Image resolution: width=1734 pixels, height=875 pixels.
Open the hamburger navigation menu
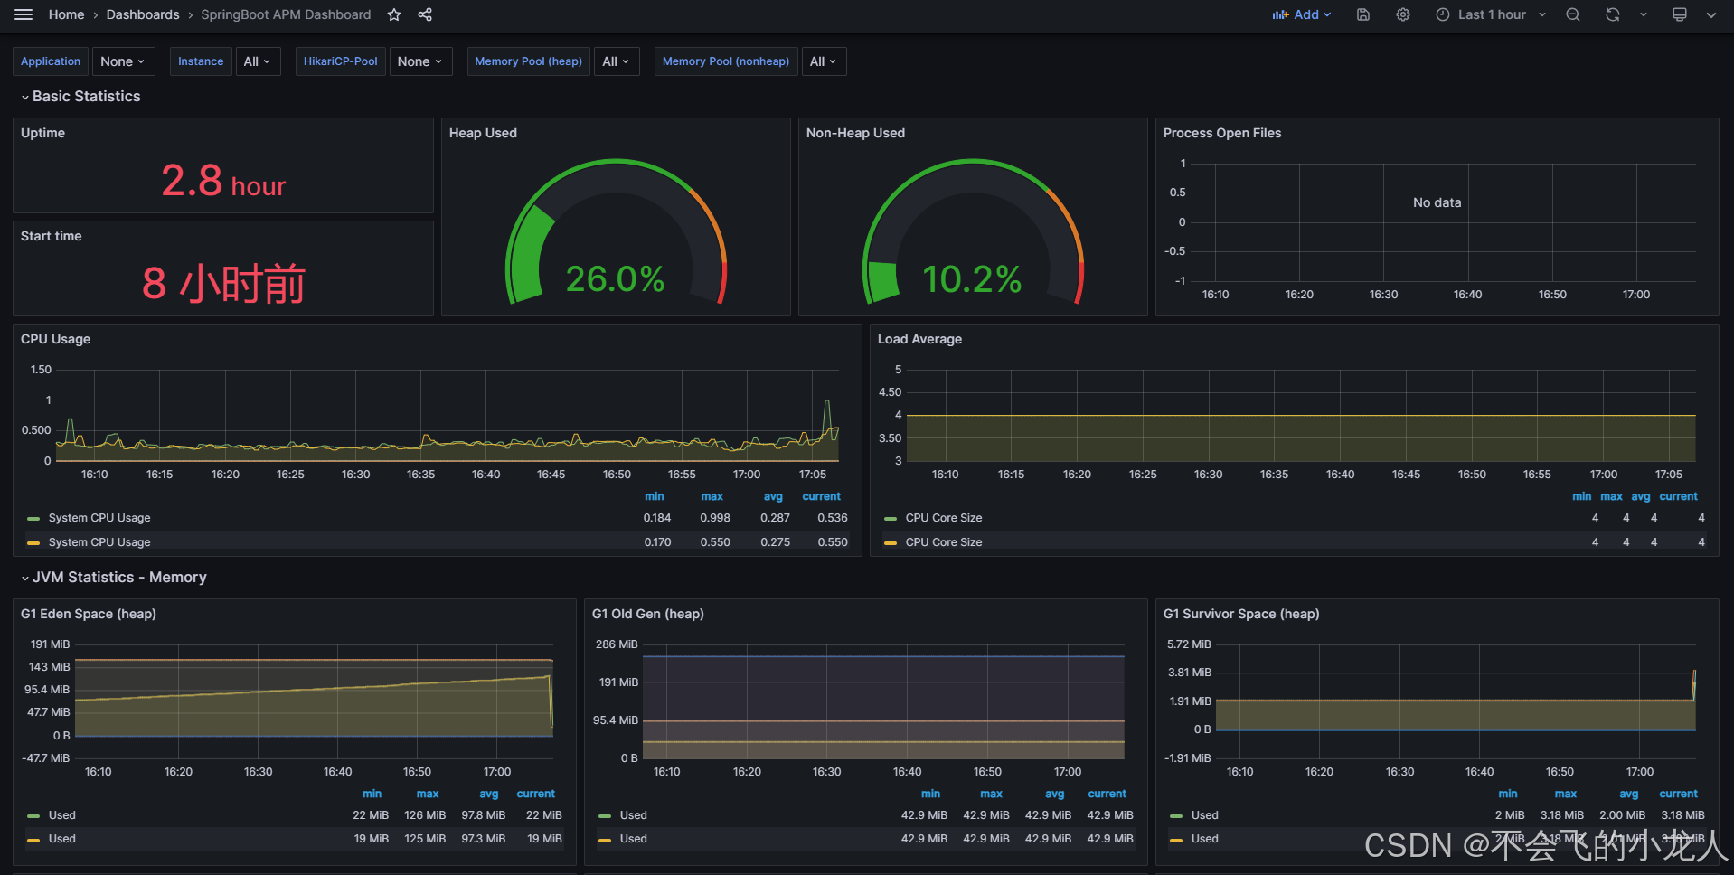(x=24, y=14)
